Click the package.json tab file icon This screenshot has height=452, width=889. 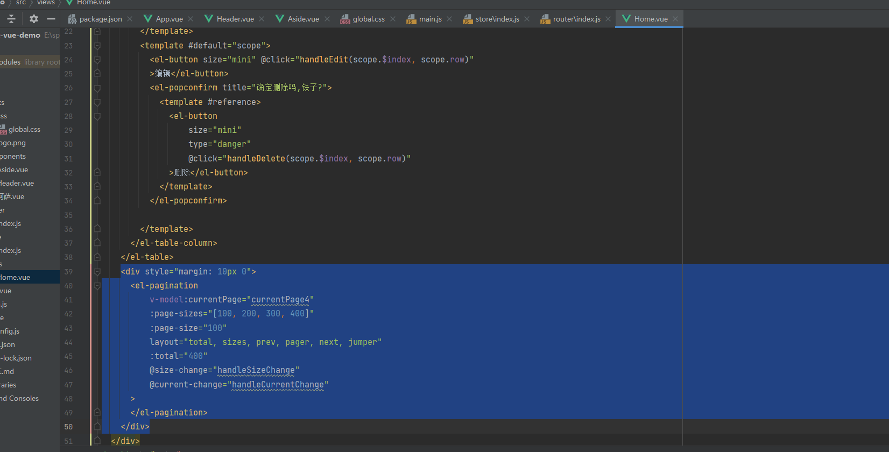click(x=72, y=19)
